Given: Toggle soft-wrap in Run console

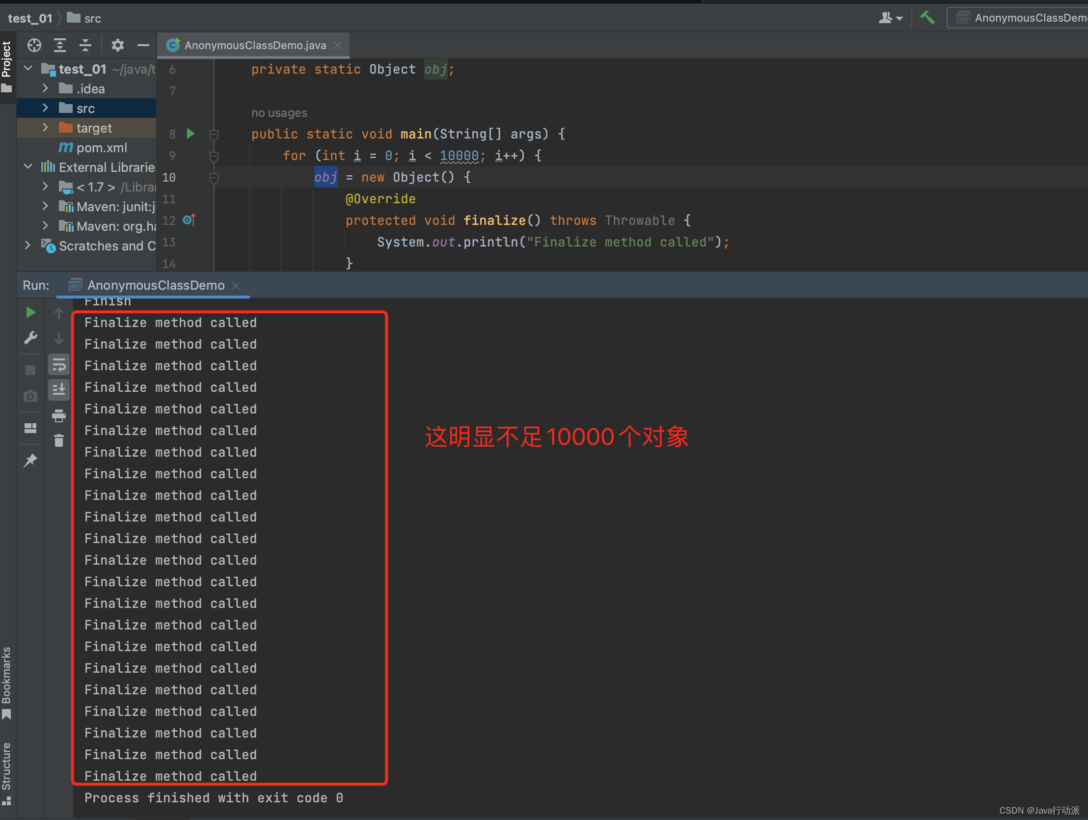Looking at the screenshot, I should pos(59,365).
